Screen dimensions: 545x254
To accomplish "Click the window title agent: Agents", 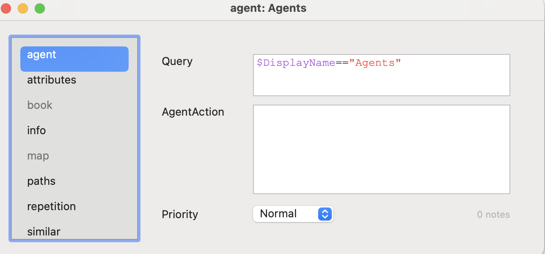I will pos(268,8).
